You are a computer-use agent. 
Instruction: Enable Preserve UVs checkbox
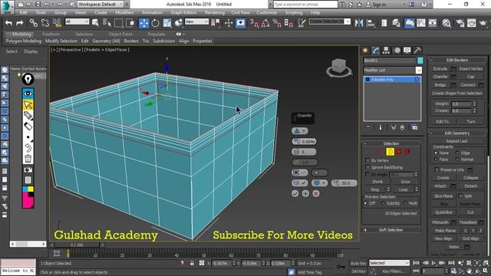[437, 169]
